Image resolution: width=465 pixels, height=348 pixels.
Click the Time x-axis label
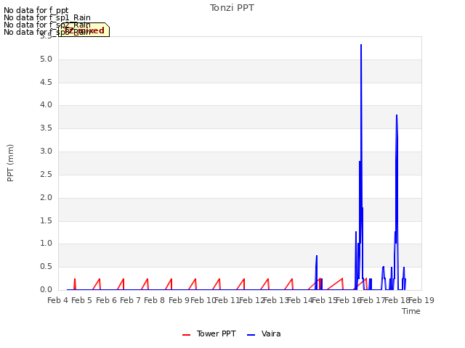(x=411, y=311)
